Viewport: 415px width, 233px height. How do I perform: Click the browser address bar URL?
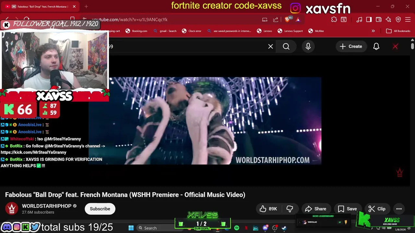coord(130,19)
